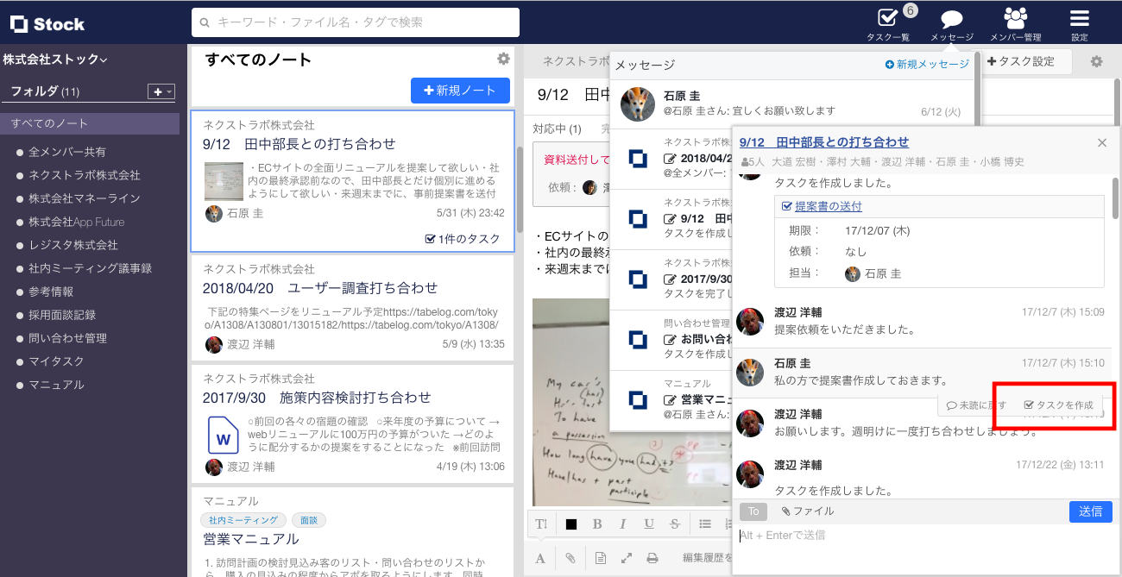Open the text size dropdown

click(x=539, y=524)
